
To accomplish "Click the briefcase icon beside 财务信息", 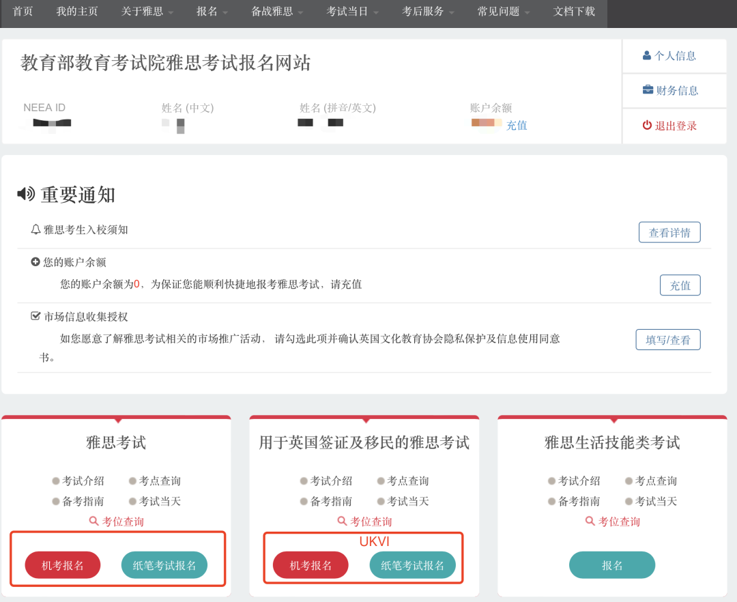I will coord(648,90).
